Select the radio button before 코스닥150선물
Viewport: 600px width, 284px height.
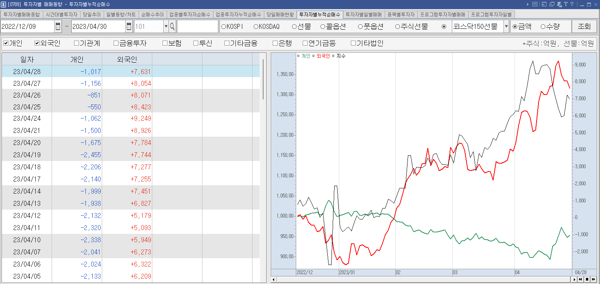tap(444, 27)
